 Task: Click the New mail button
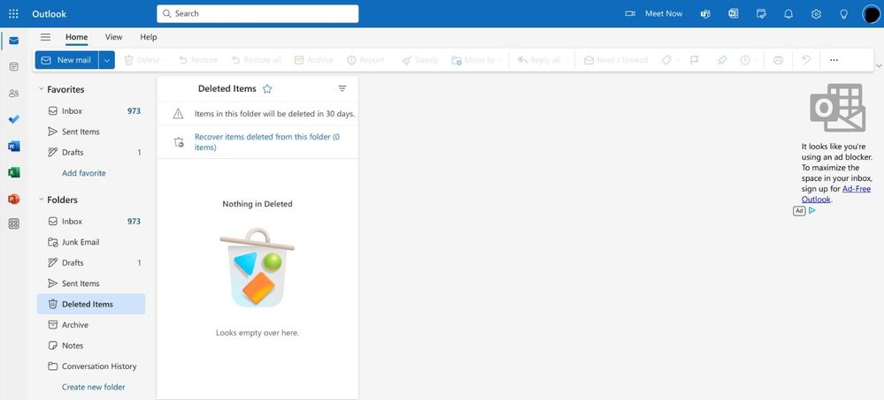[x=66, y=60]
